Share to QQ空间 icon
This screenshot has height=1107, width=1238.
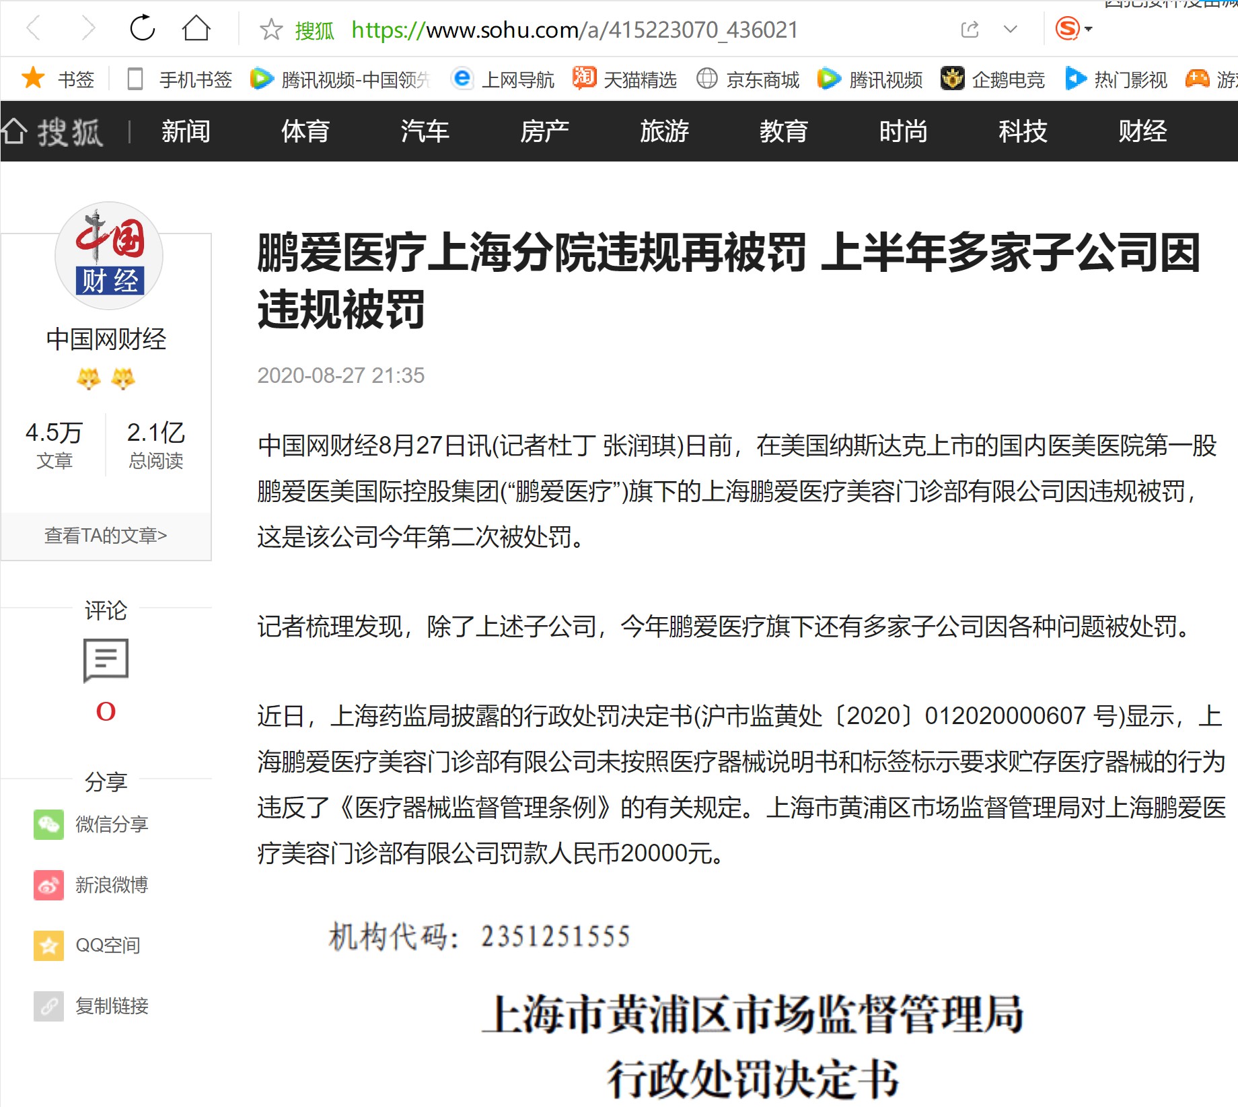coord(48,945)
